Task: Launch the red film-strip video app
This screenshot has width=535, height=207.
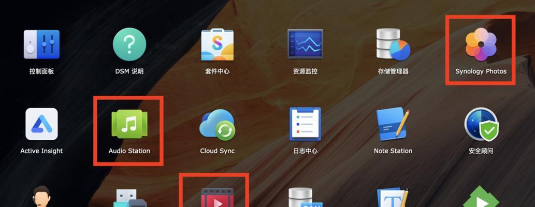Action: point(218,198)
